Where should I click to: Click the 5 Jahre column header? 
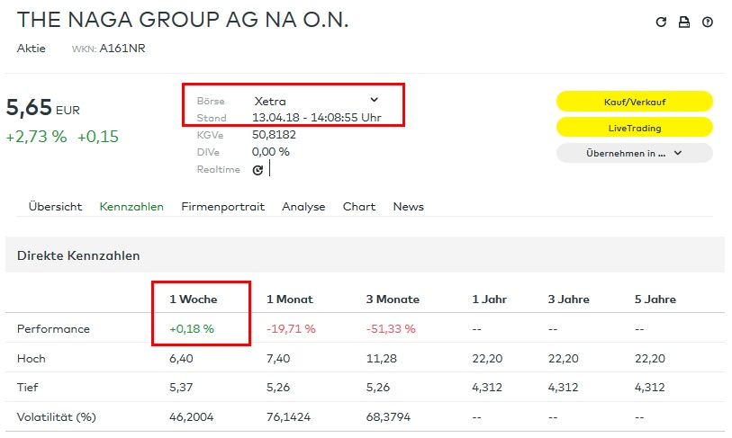point(655,299)
